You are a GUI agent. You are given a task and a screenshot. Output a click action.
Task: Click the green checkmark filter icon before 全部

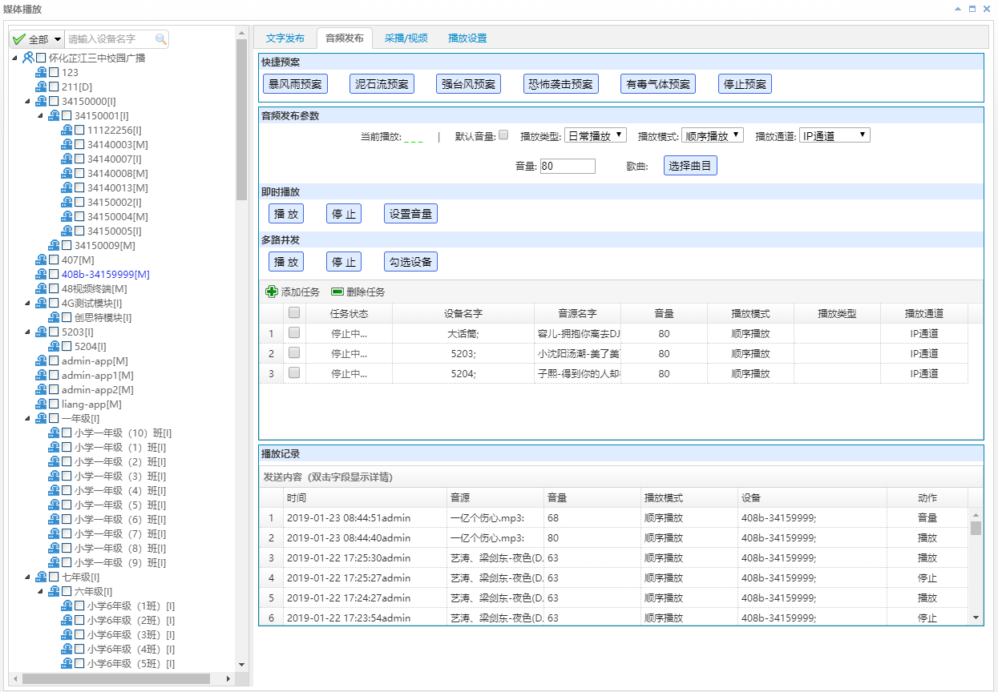click(18, 38)
